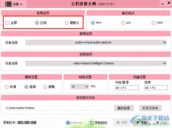Open the hamburger menu icon
172x128 pixels.
(8, 4)
